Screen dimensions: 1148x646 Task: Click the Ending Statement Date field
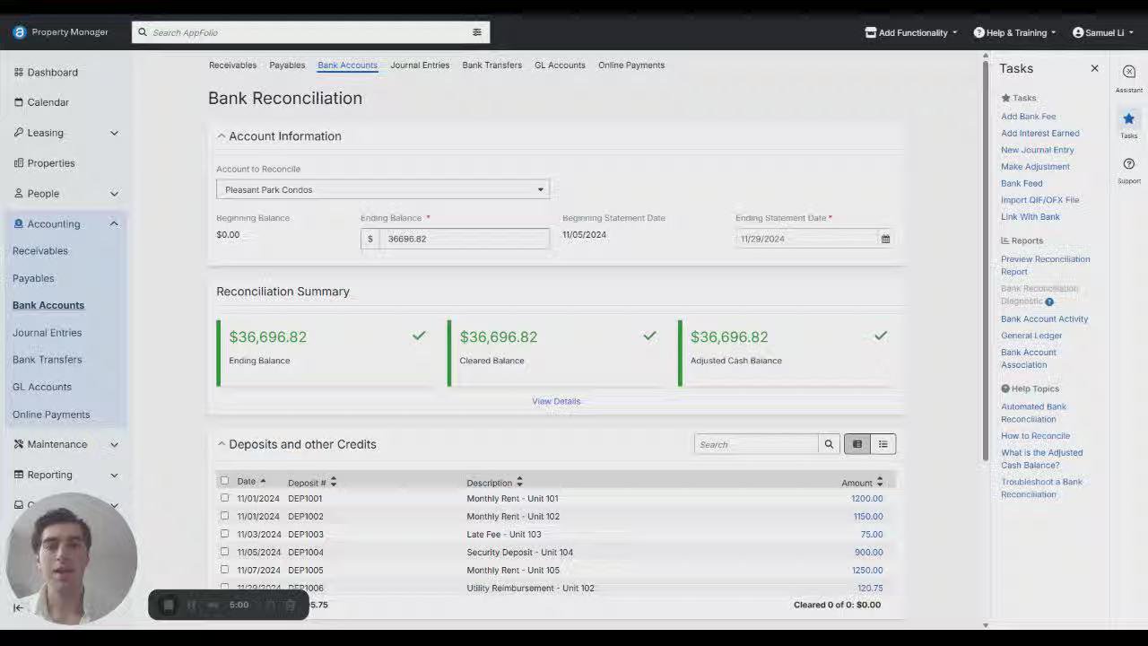click(x=805, y=239)
